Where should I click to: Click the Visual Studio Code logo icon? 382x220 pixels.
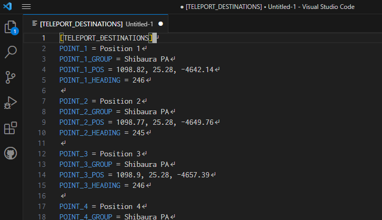coord(7,6)
